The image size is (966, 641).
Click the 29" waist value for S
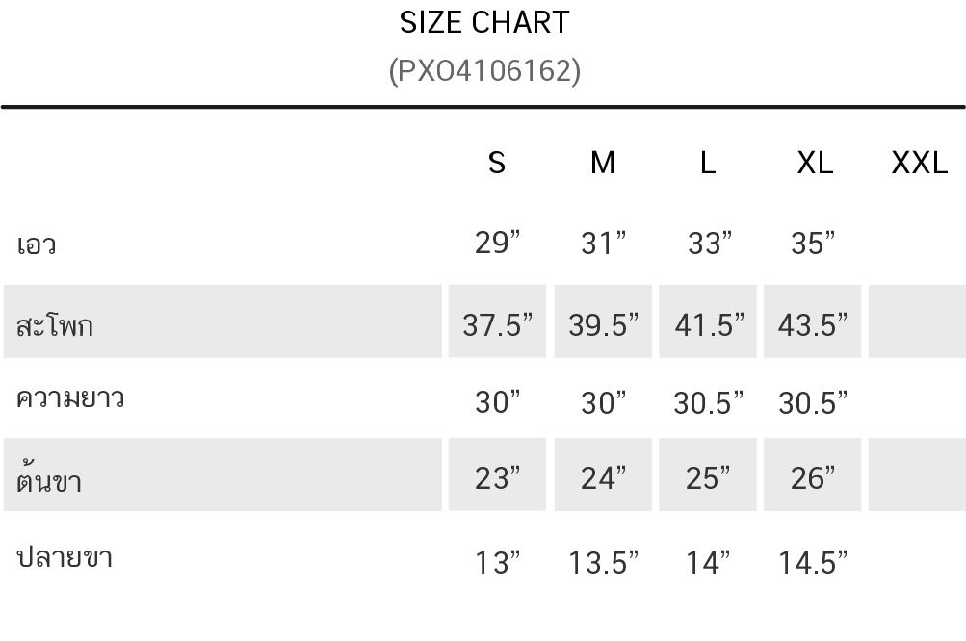point(497,243)
